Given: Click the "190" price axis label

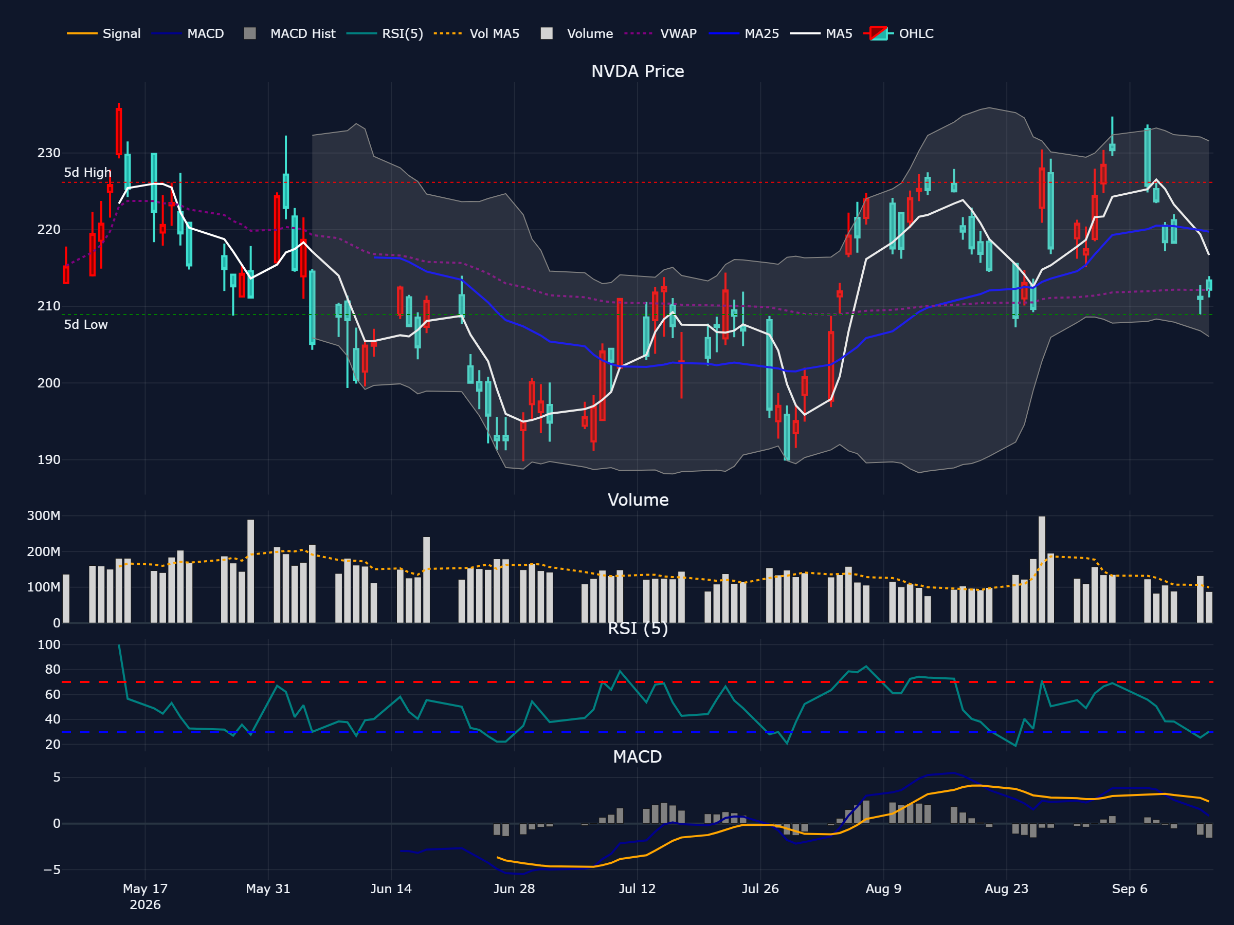Looking at the screenshot, I should coord(49,459).
